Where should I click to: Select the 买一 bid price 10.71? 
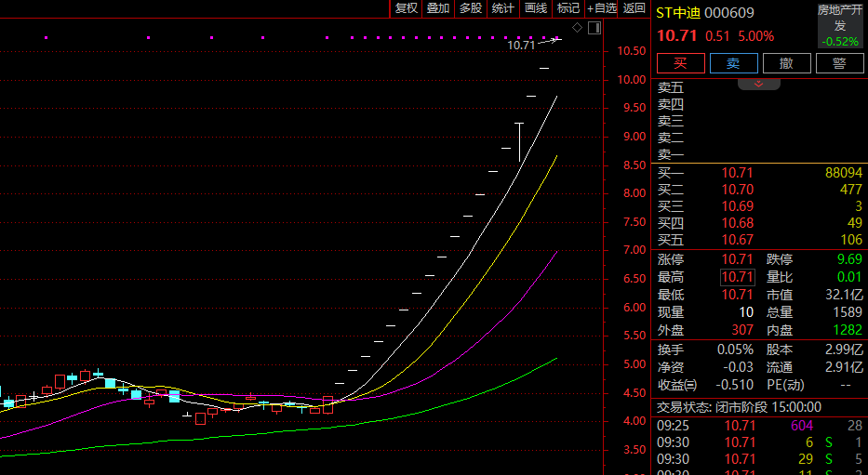coord(737,173)
